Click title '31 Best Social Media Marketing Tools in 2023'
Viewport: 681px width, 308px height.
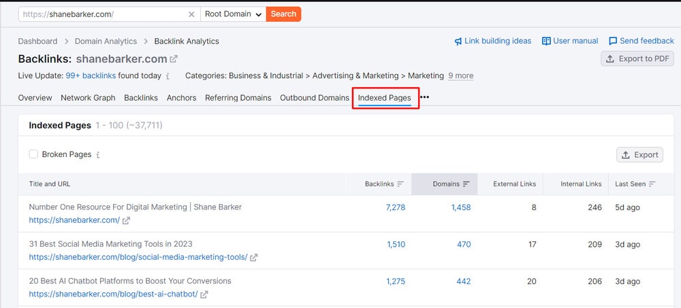[x=111, y=244]
